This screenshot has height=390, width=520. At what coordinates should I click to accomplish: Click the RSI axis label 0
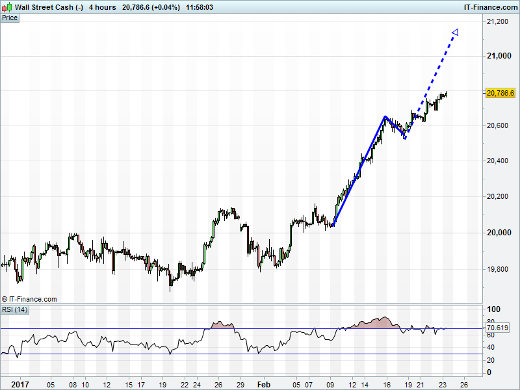click(489, 372)
